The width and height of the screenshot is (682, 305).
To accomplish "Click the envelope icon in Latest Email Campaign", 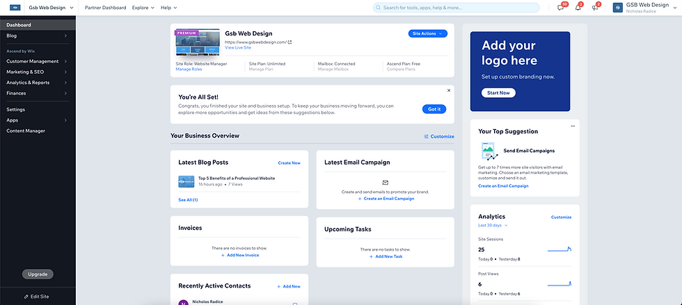I will (386, 183).
